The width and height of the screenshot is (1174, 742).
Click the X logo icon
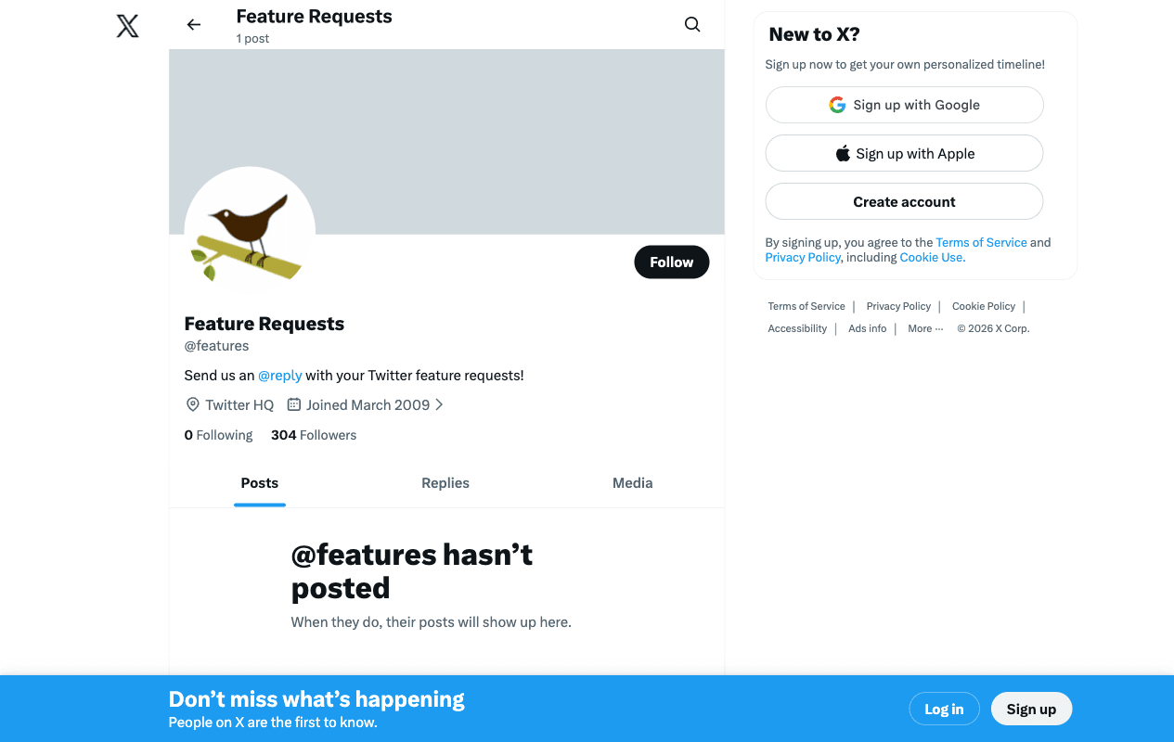(127, 25)
